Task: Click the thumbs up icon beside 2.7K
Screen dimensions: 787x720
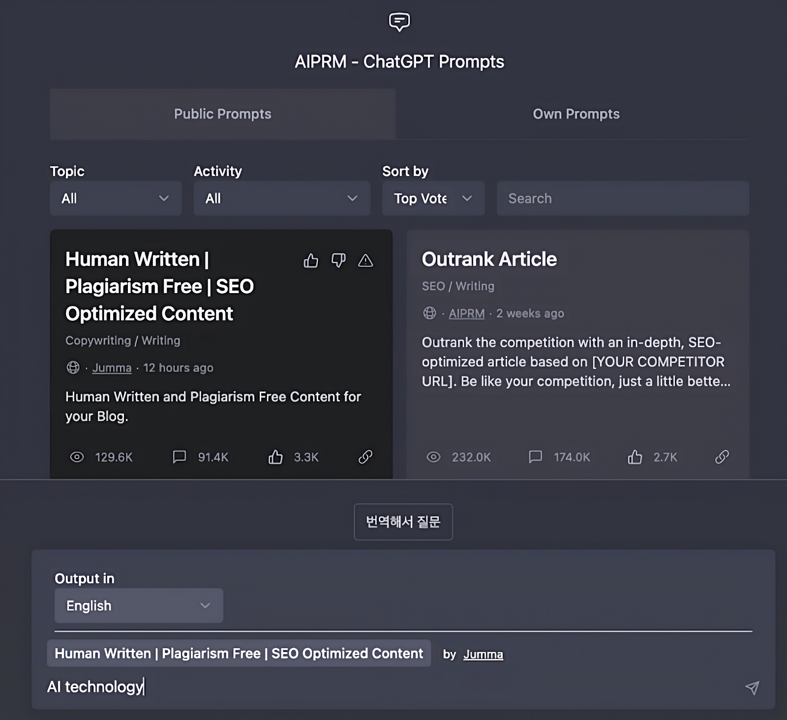Action: (x=635, y=457)
